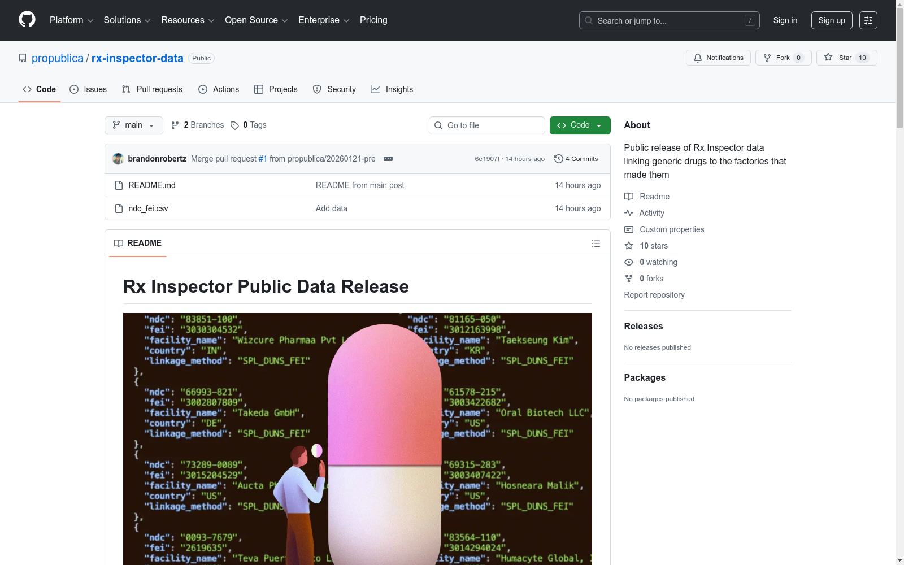Expand the Resources menu
This screenshot has height=565, width=904.
click(x=188, y=20)
